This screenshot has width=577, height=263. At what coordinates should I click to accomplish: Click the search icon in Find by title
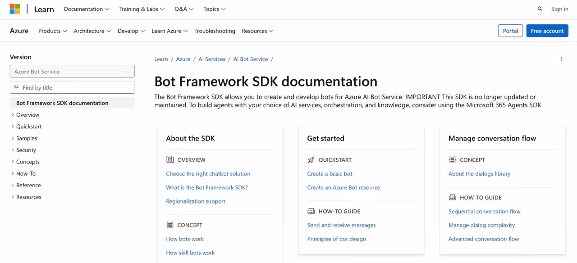tap(16, 87)
